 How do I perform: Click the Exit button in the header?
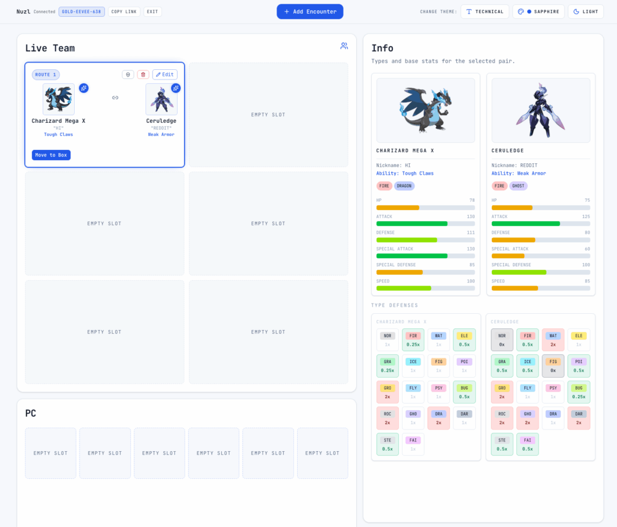tap(152, 11)
